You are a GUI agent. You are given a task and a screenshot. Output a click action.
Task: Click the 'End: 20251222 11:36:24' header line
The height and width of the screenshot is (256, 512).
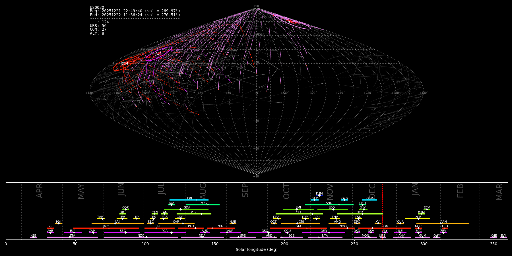point(135,15)
